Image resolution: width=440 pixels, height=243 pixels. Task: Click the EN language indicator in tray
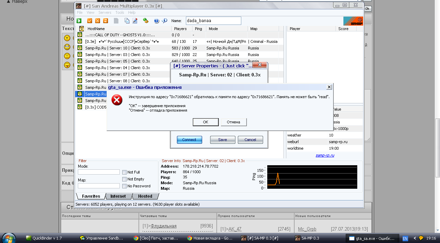405,238
